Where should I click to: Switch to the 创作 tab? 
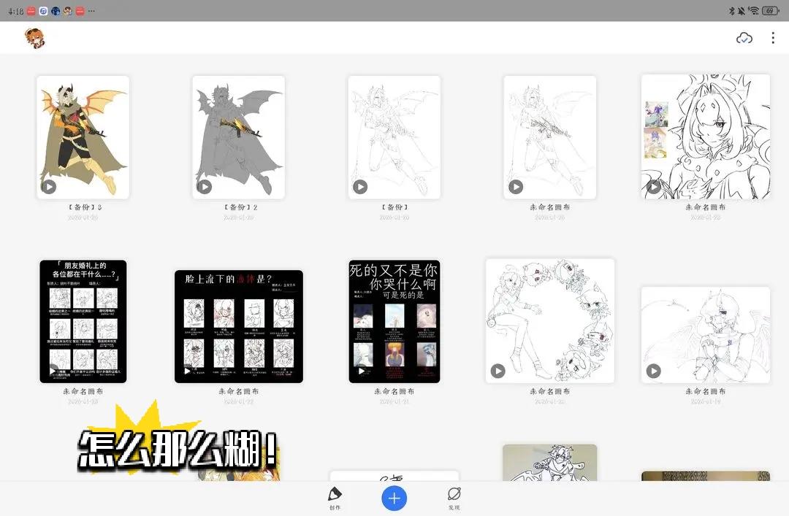(335, 498)
